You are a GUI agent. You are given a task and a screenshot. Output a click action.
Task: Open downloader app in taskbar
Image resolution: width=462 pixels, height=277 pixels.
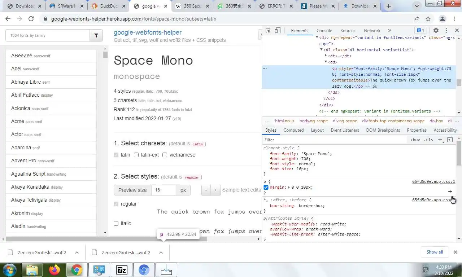[166, 270]
